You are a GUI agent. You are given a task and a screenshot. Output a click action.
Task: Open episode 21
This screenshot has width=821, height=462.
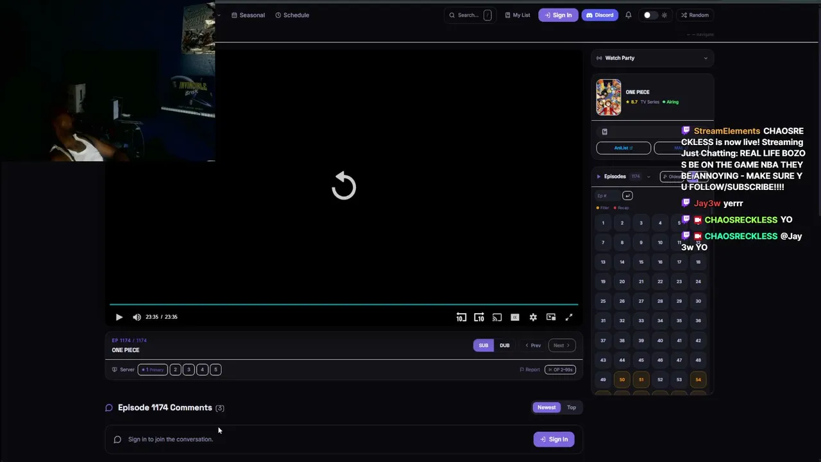click(x=641, y=282)
